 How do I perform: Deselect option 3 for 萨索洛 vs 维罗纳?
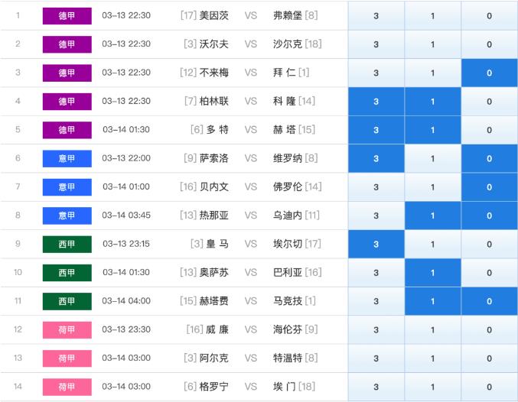coord(376,158)
